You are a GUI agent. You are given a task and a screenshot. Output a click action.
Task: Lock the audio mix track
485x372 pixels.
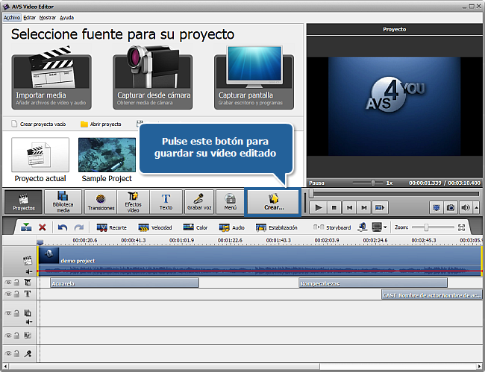click(x=16, y=335)
